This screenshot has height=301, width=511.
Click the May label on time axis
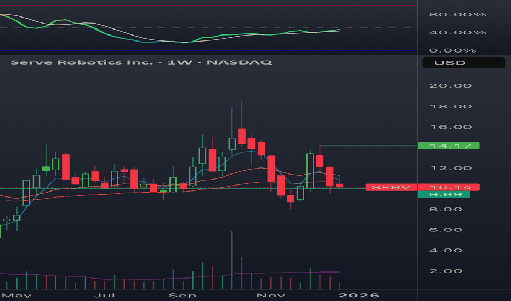tap(16, 296)
